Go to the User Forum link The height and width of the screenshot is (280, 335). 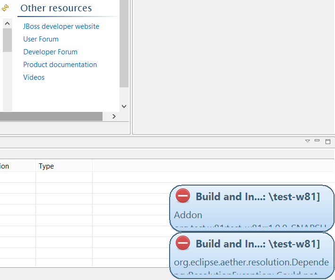(x=41, y=39)
